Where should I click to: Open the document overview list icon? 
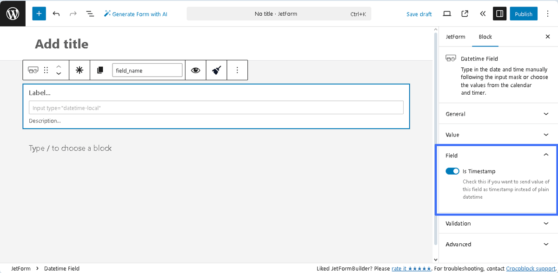[90, 14]
